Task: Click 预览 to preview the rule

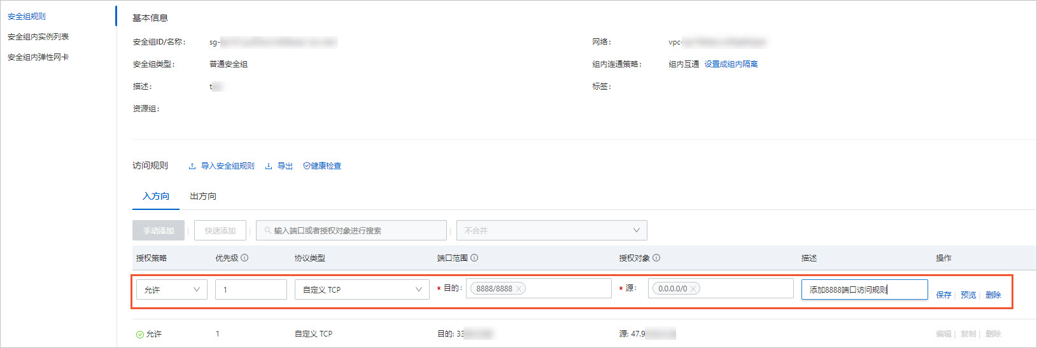Action: [968, 295]
